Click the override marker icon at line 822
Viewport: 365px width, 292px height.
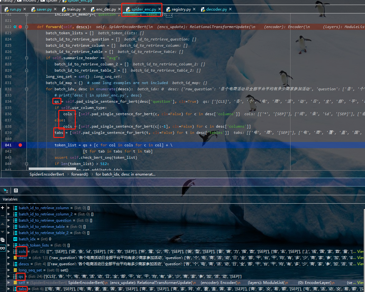(15, 27)
